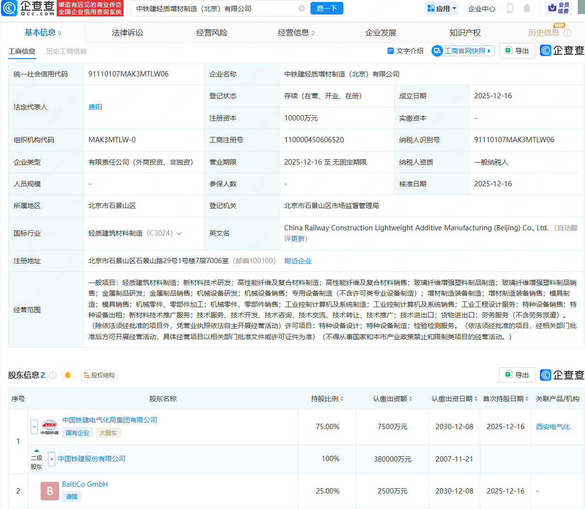This screenshot has width=585, height=509.
Task: Export 股东信息 table with 导出 button
Action: [x=517, y=375]
